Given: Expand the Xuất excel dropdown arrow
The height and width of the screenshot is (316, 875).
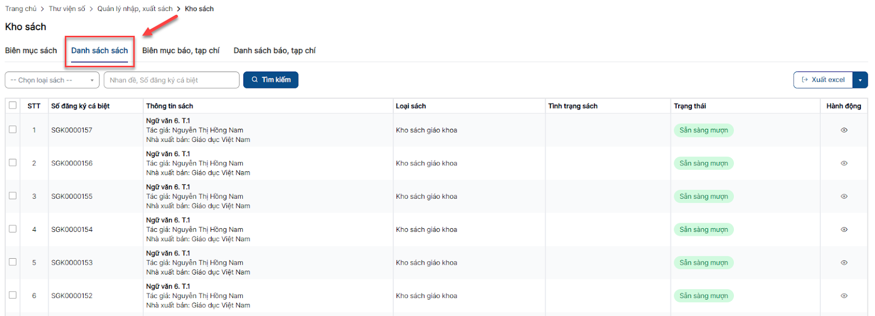Looking at the screenshot, I should (x=860, y=80).
